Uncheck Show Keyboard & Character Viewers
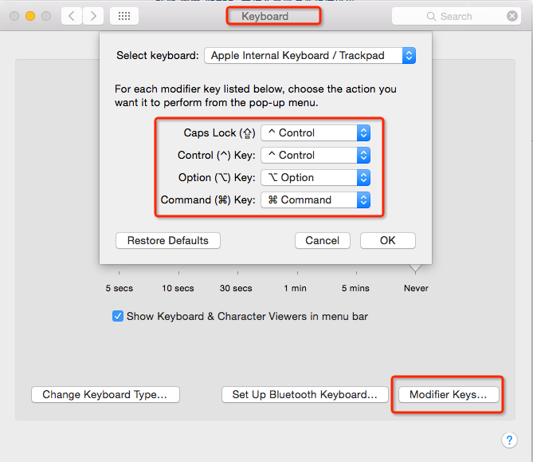 (118, 316)
